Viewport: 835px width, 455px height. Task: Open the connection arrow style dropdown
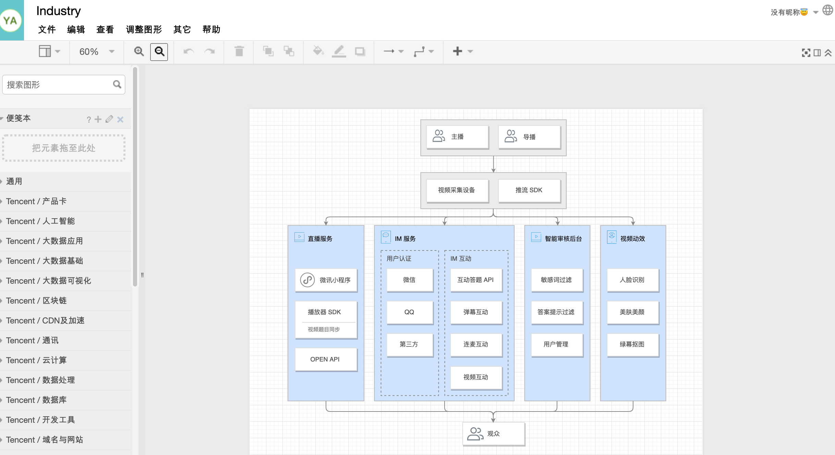click(393, 51)
